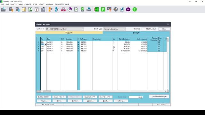205x115 pixels.
Task: Open the SETUP menu
Action: pos(35,4)
